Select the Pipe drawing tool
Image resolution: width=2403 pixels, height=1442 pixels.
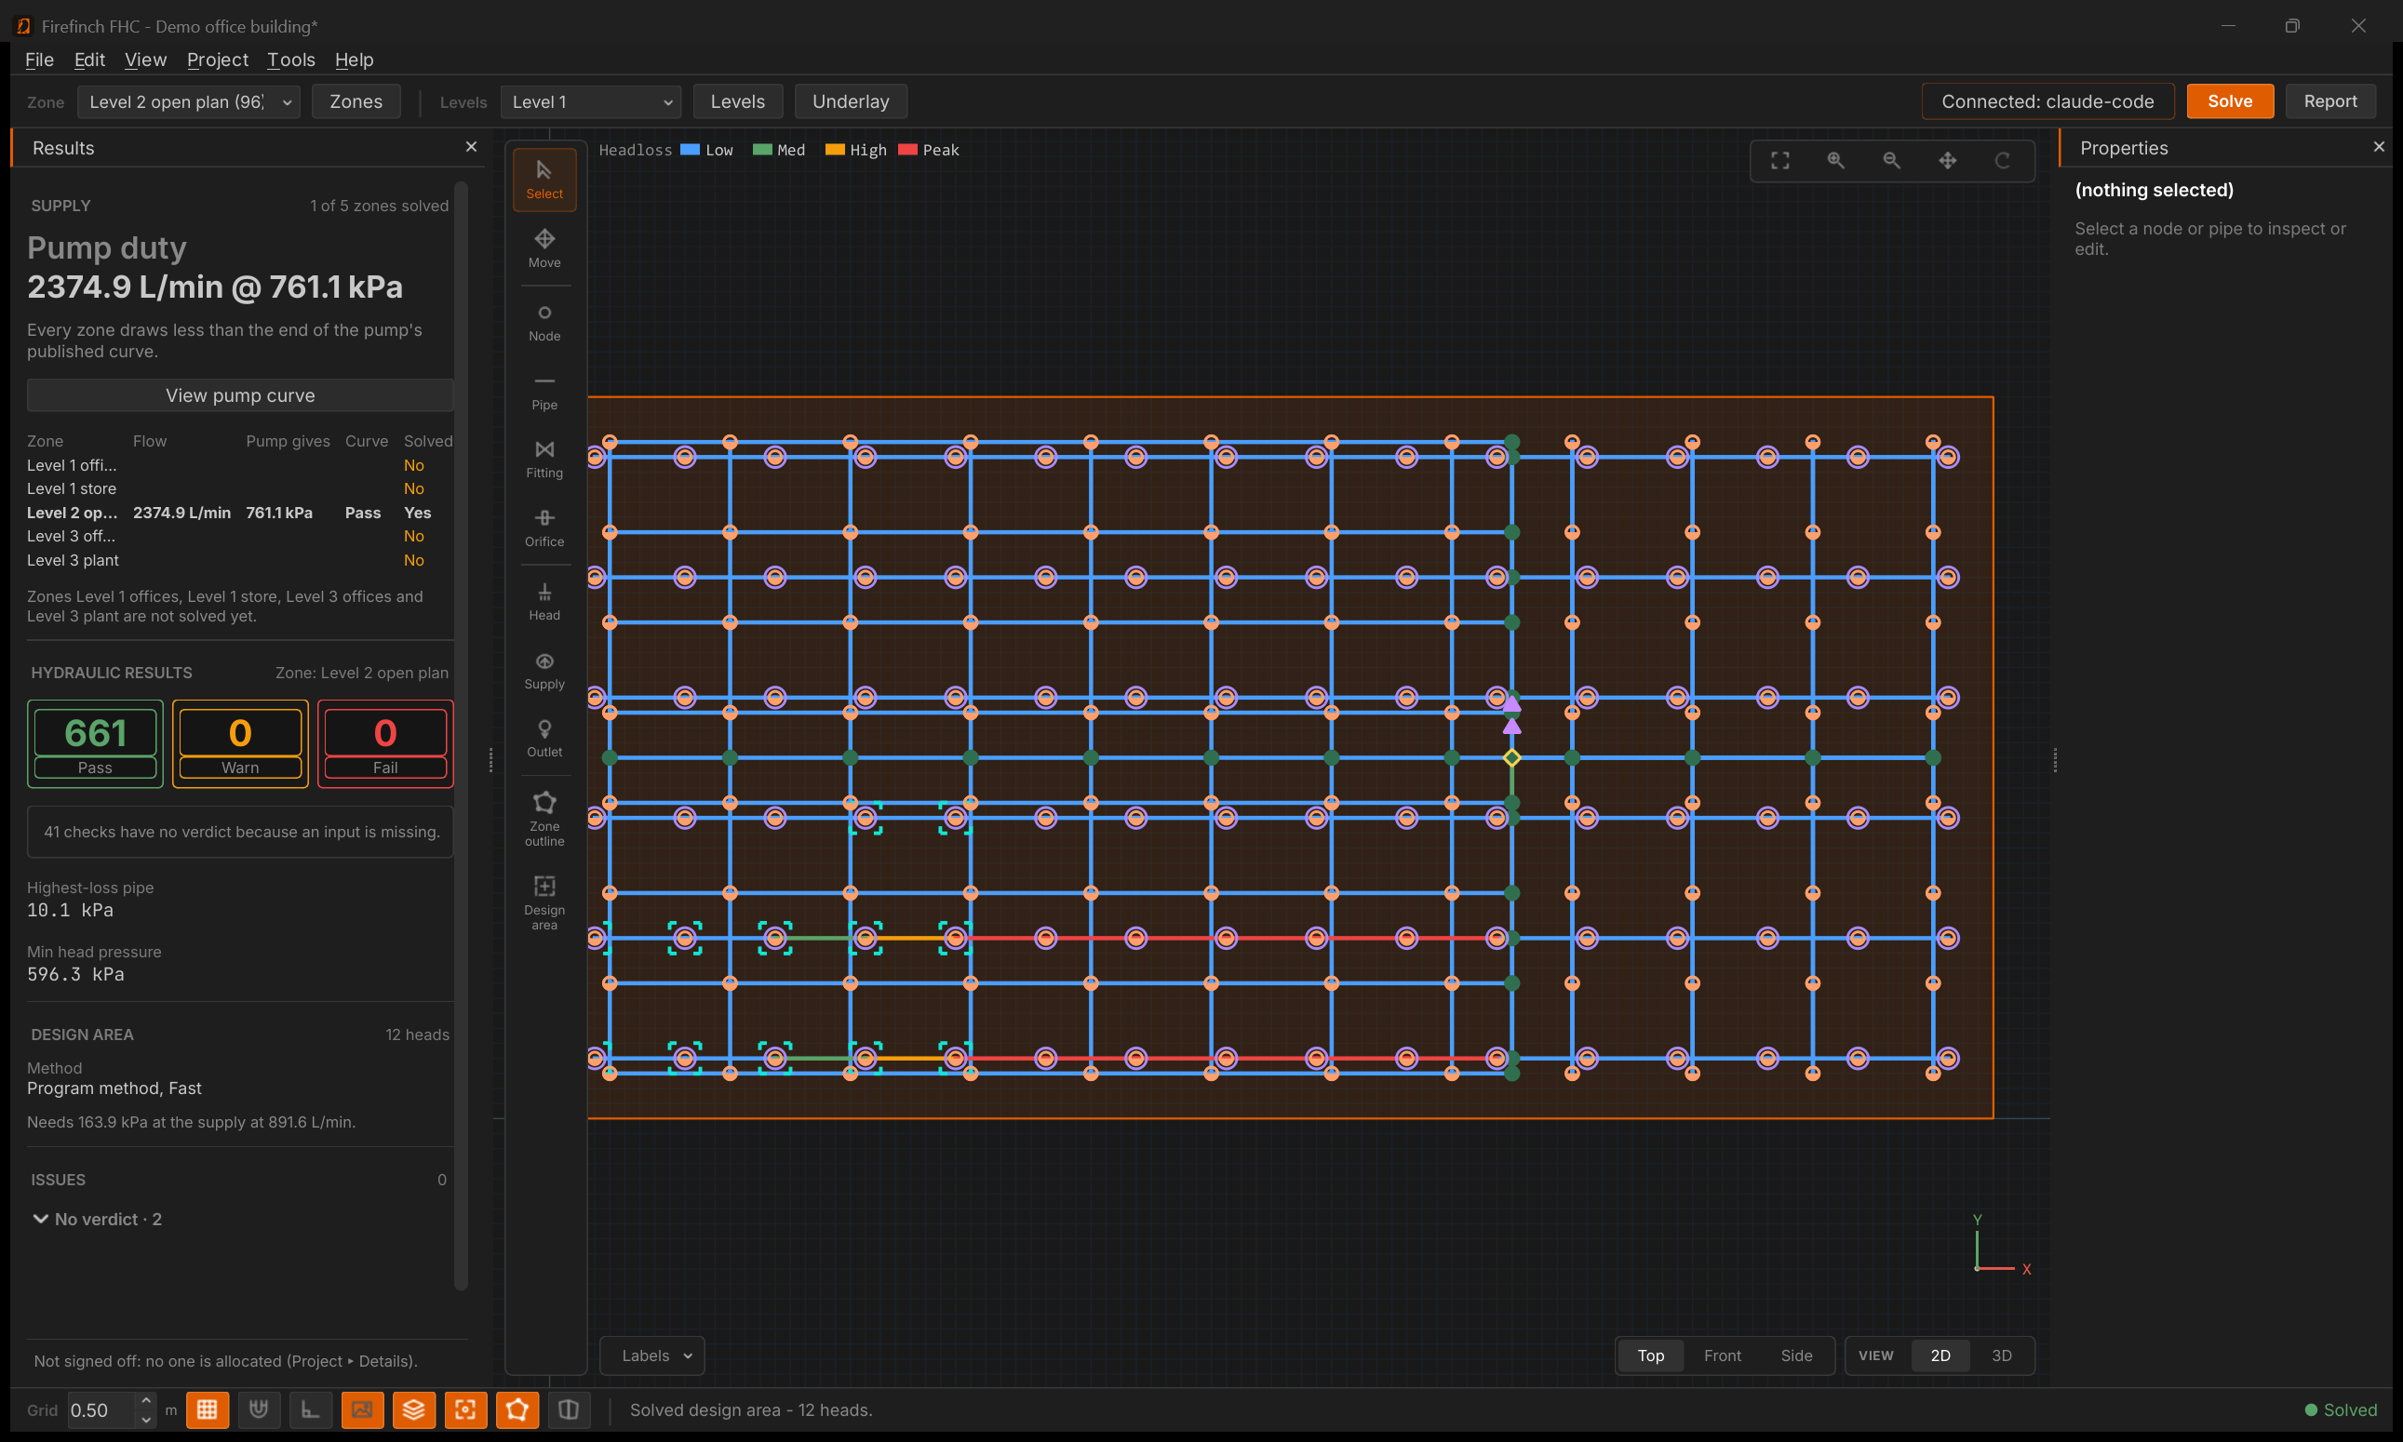click(x=544, y=392)
